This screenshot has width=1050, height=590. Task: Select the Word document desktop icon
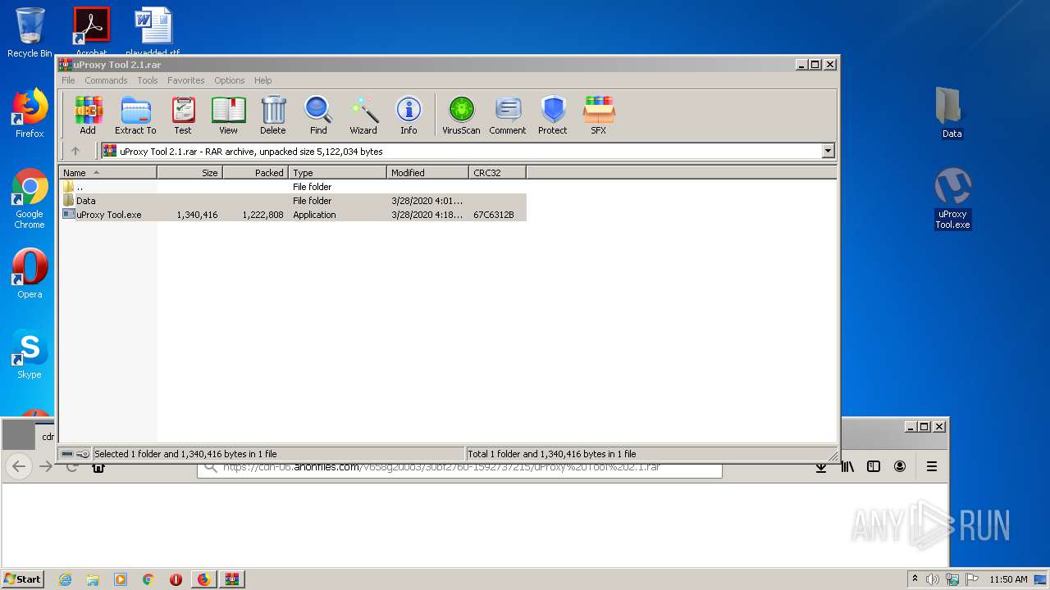(x=153, y=31)
